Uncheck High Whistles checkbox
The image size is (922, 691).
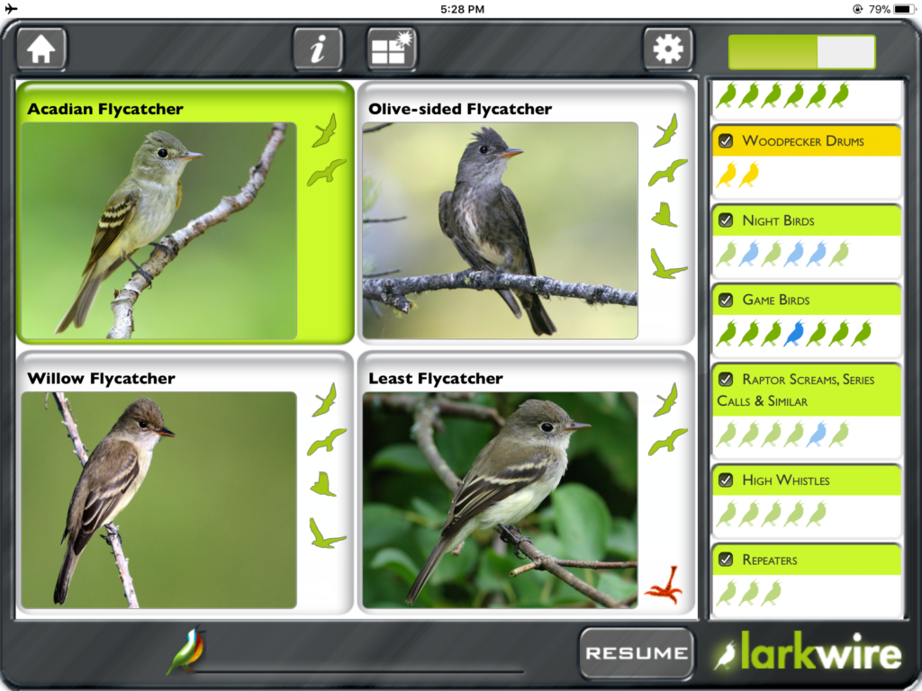click(727, 480)
